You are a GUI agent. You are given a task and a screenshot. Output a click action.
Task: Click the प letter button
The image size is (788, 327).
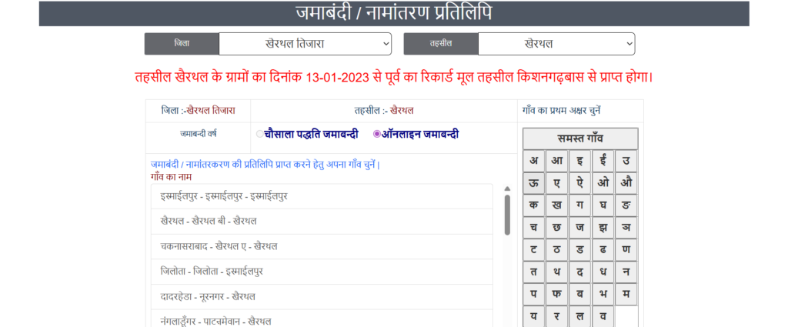point(534,294)
